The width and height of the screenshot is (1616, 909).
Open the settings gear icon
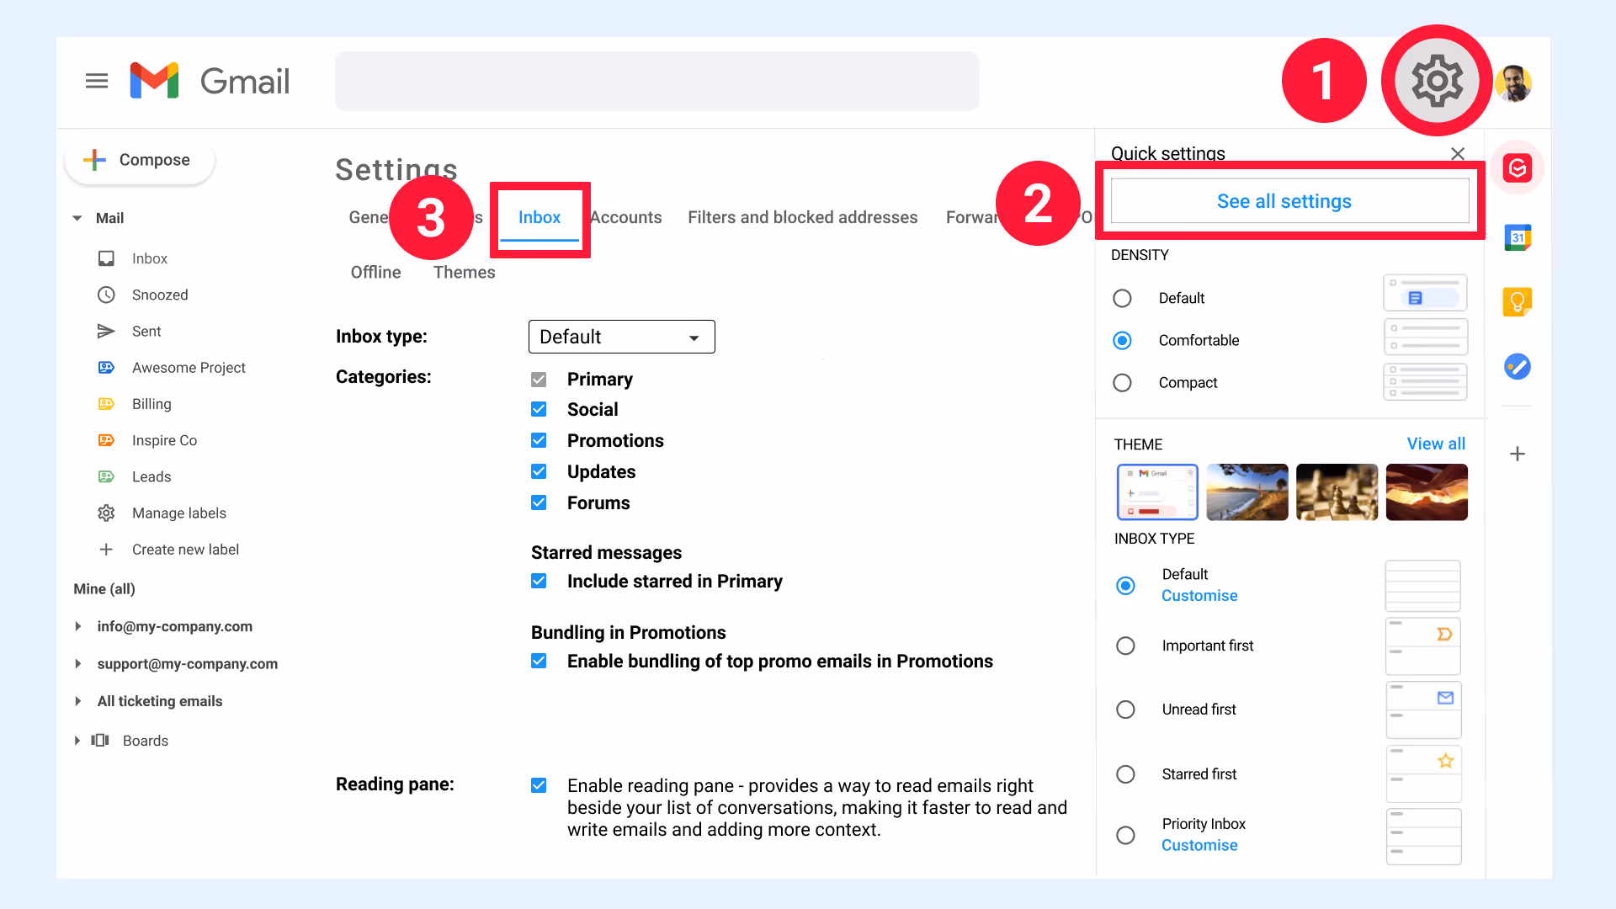1437,81
